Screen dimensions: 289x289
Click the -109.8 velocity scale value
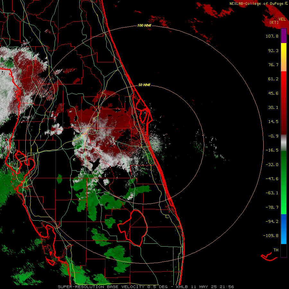[271, 236]
